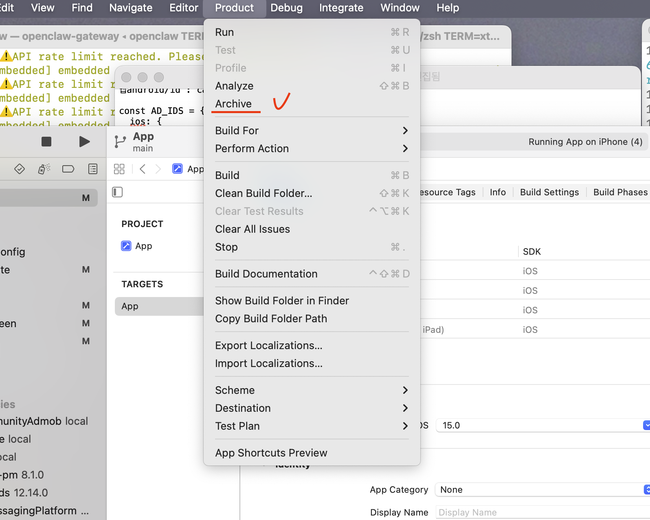Open the Help menu
650x520 pixels.
click(448, 8)
